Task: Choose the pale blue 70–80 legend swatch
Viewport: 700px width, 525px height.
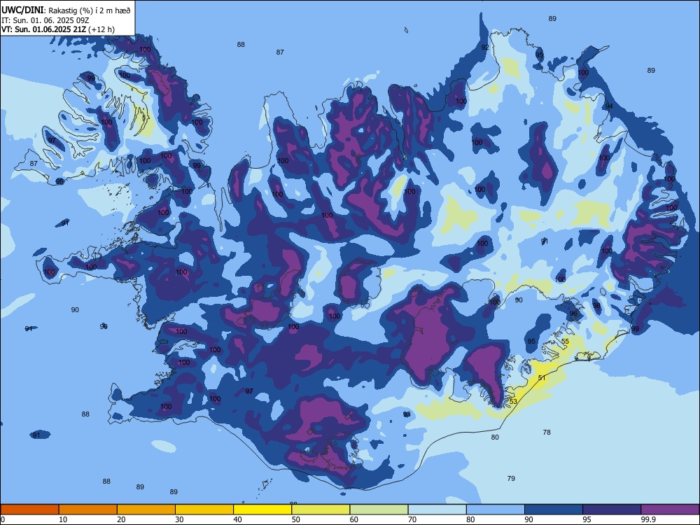Action: 437,510
